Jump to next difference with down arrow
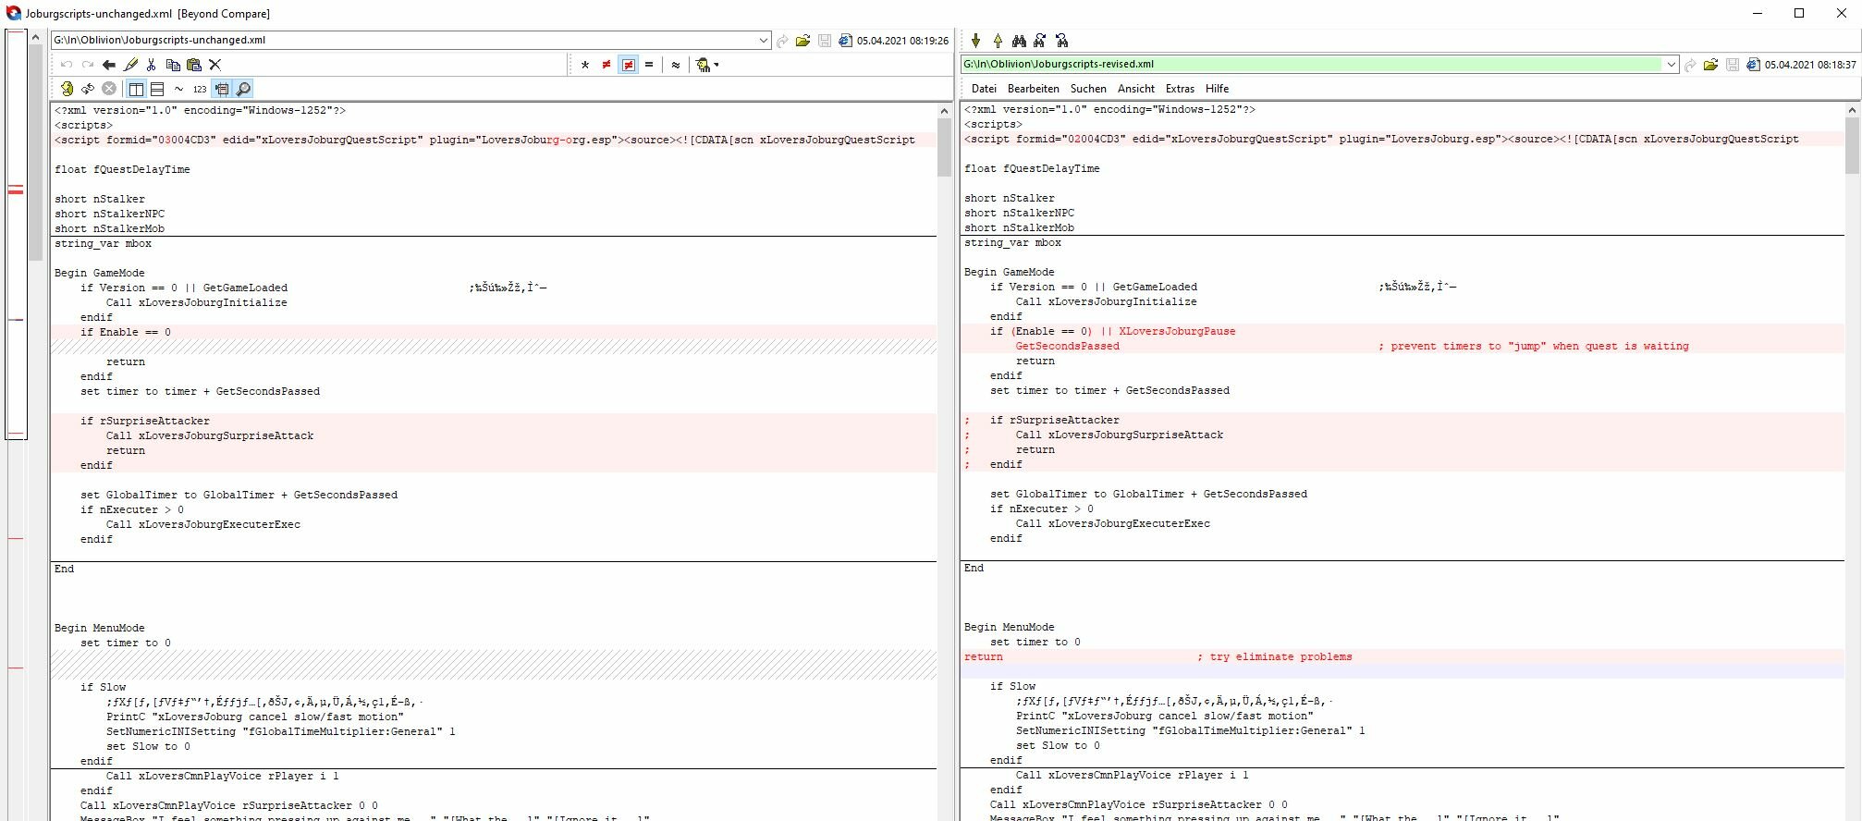Screen dimensions: 1862x821 click(x=975, y=40)
